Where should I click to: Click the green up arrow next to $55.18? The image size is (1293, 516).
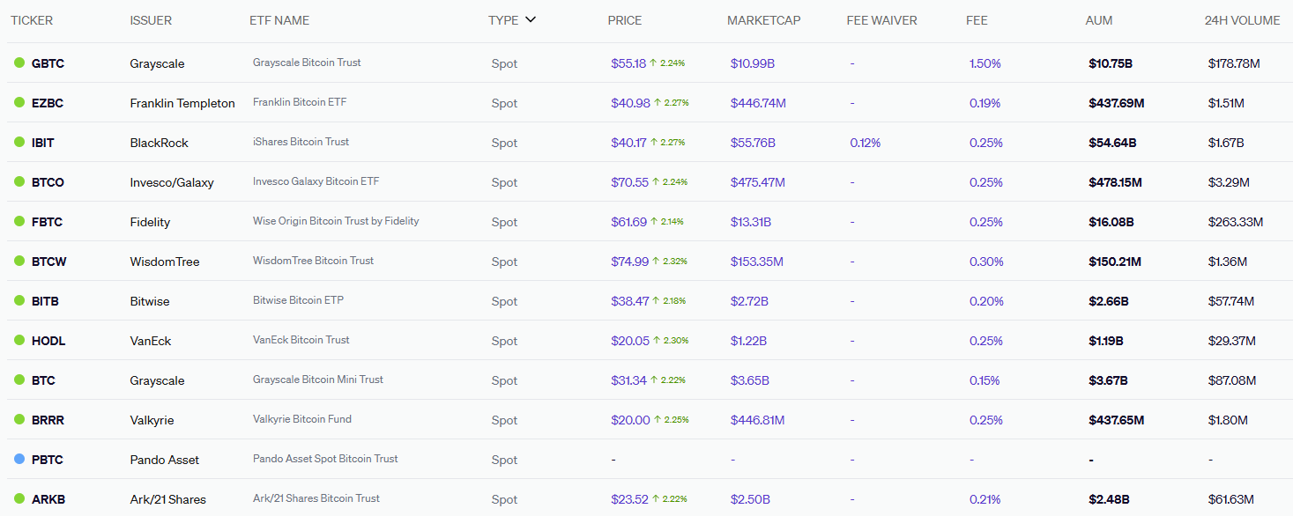tap(654, 63)
